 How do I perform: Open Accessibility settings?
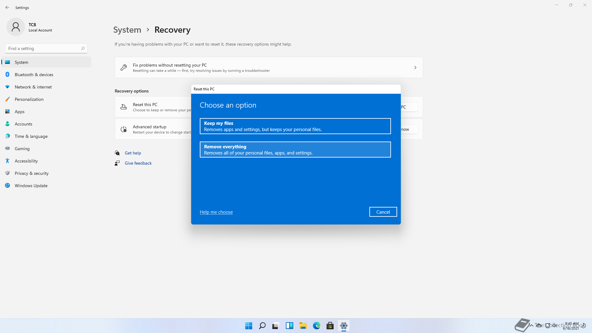click(26, 161)
